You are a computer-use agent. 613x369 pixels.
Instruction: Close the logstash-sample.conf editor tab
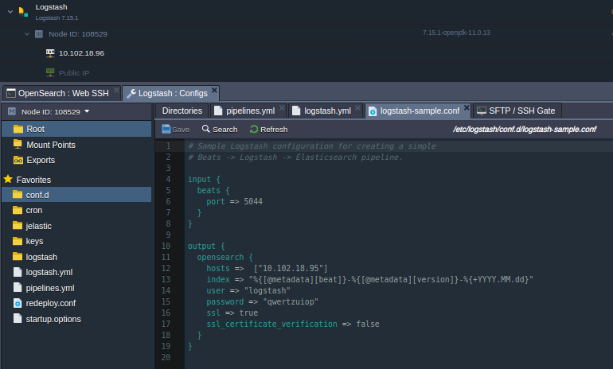tap(467, 108)
